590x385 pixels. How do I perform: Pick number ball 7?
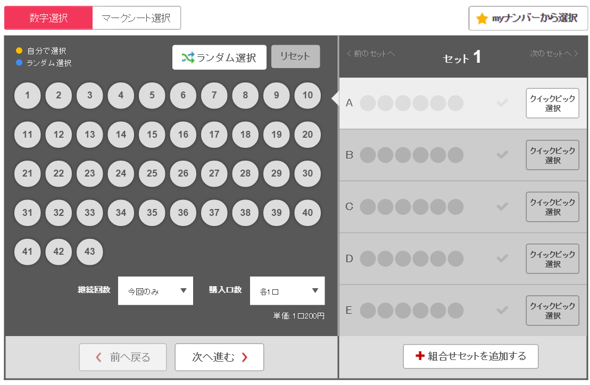(x=214, y=96)
